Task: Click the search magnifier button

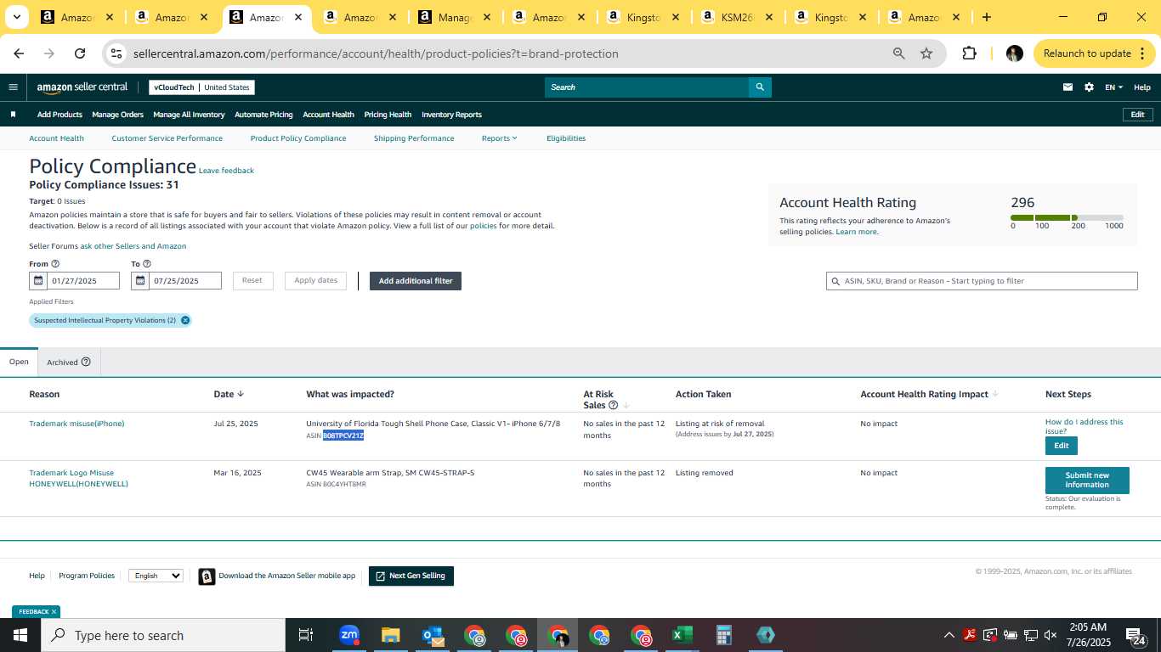Action: pyautogui.click(x=760, y=87)
